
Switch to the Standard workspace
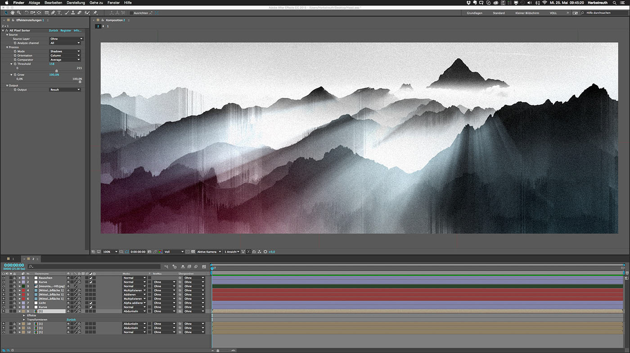499,13
